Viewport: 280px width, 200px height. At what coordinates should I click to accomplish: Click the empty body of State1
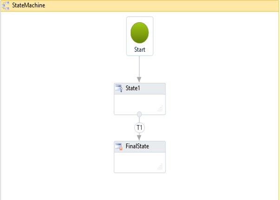[x=137, y=103]
